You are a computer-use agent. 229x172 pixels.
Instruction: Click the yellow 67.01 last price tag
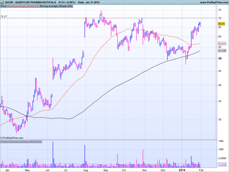[x=221, y=24]
